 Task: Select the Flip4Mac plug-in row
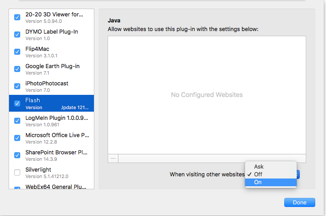tap(51, 52)
